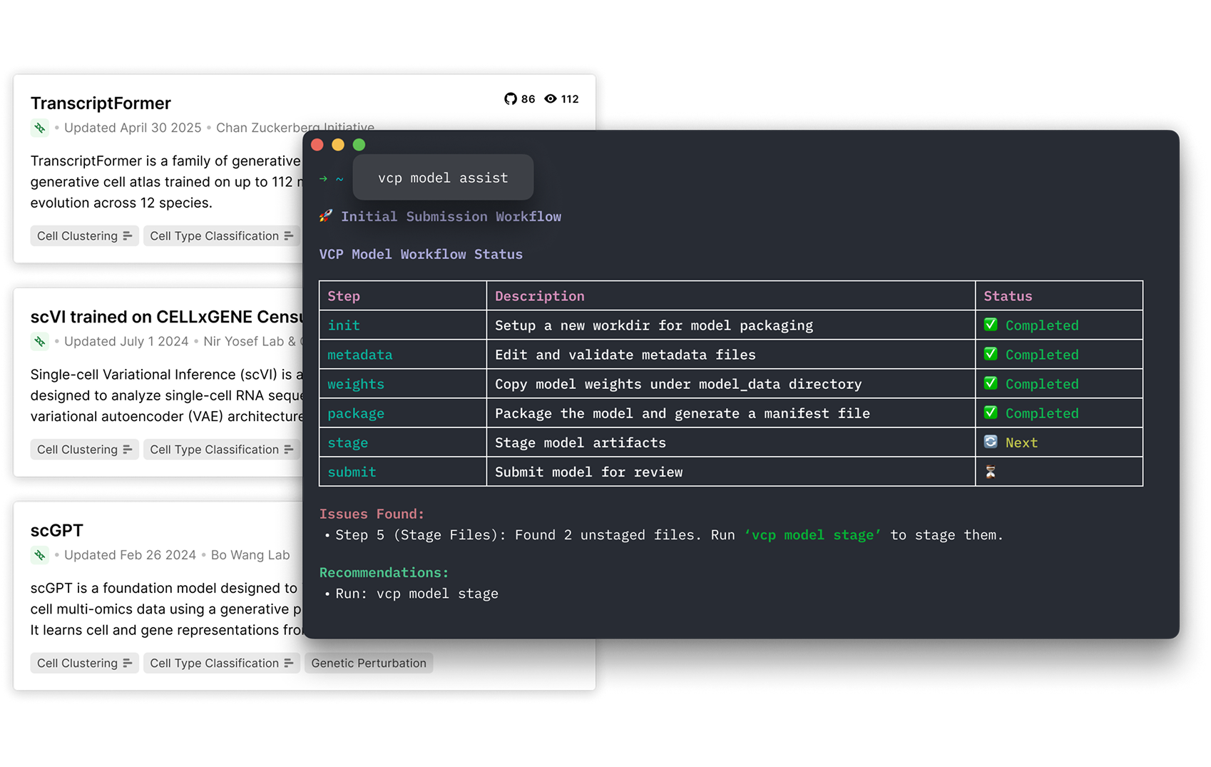1211x767 pixels.
Task: Click the green repository icon on the scGPT card
Action: click(40, 555)
